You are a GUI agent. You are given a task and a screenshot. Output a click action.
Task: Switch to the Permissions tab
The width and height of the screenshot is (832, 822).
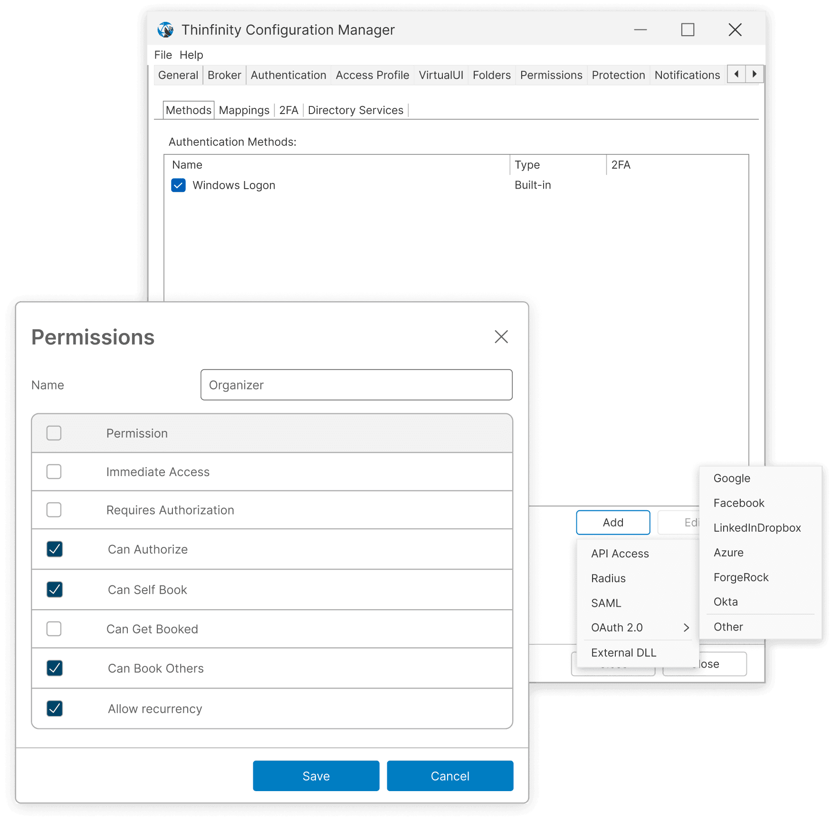[x=551, y=75]
